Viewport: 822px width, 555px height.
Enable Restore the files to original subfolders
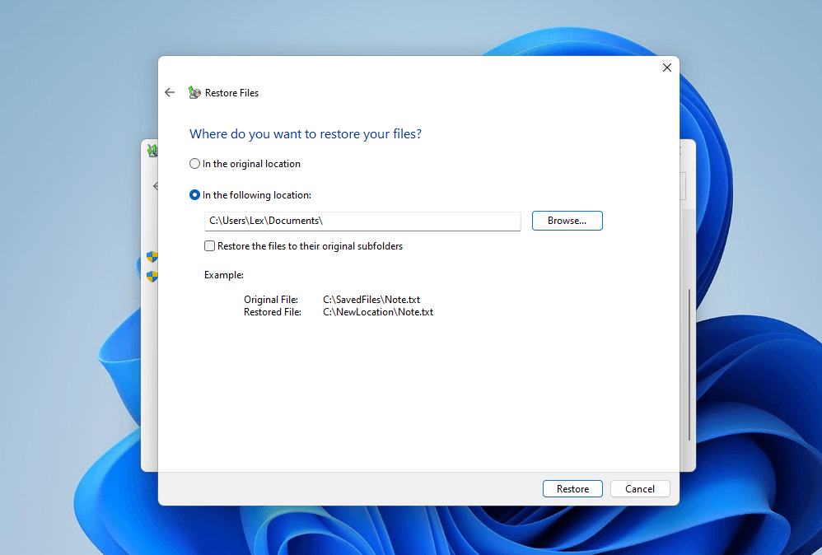click(x=304, y=246)
